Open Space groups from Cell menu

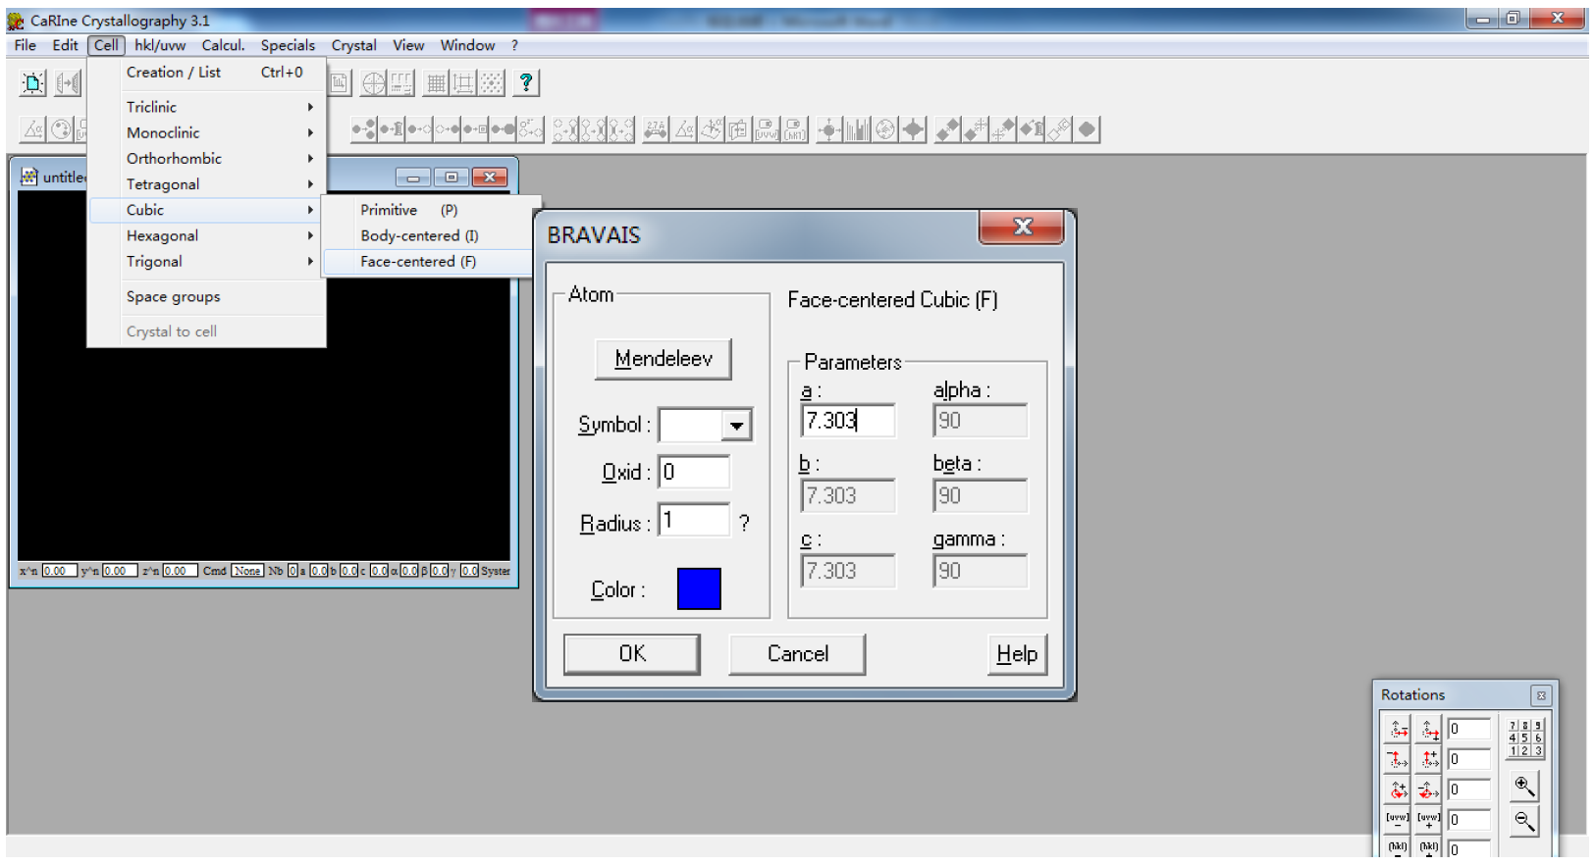206,297
